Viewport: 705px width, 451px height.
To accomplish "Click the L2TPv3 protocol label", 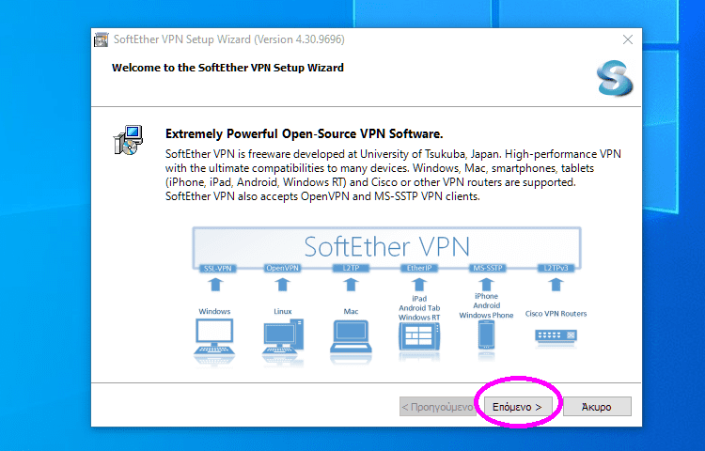I will [556, 268].
